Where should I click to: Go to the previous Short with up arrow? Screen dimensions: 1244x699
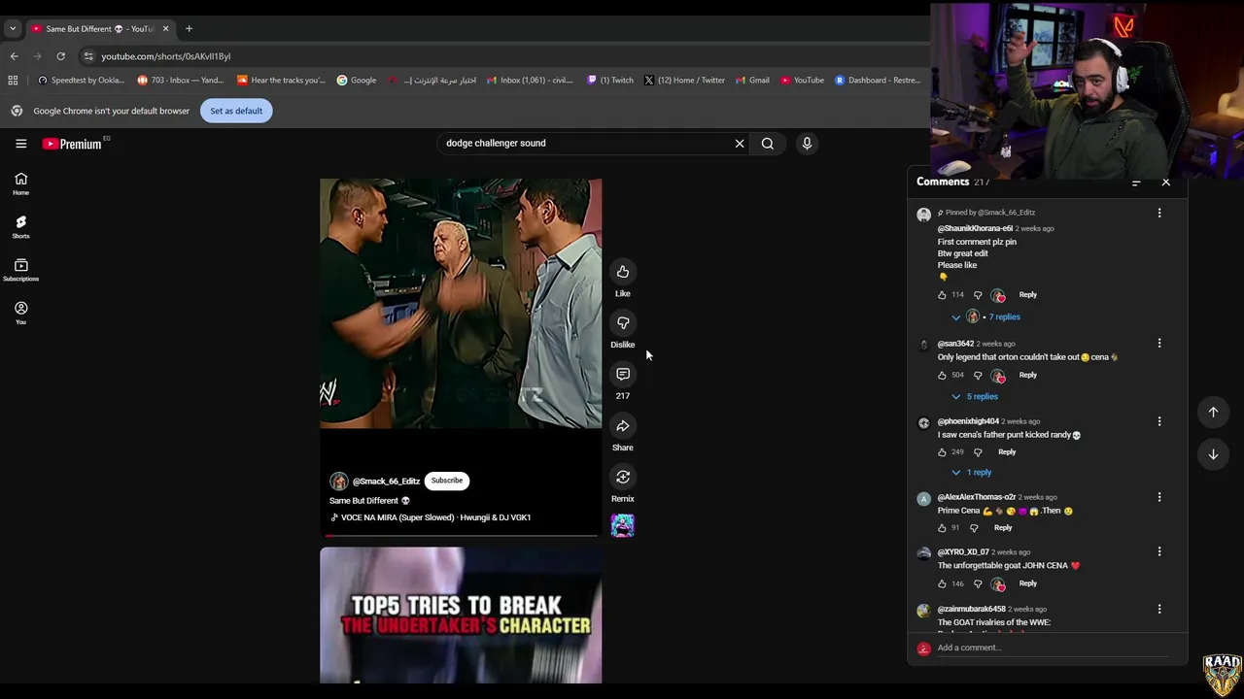(1213, 413)
